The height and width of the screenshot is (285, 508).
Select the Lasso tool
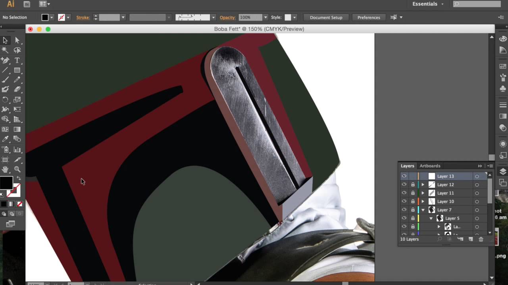tap(17, 50)
